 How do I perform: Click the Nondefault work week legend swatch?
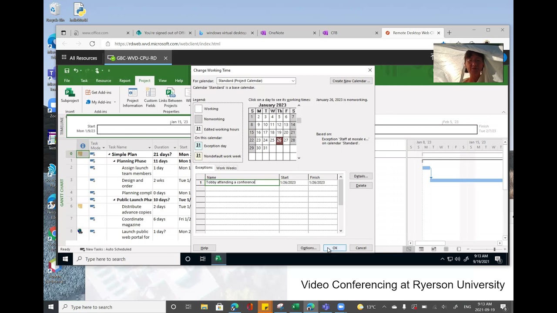point(198,156)
